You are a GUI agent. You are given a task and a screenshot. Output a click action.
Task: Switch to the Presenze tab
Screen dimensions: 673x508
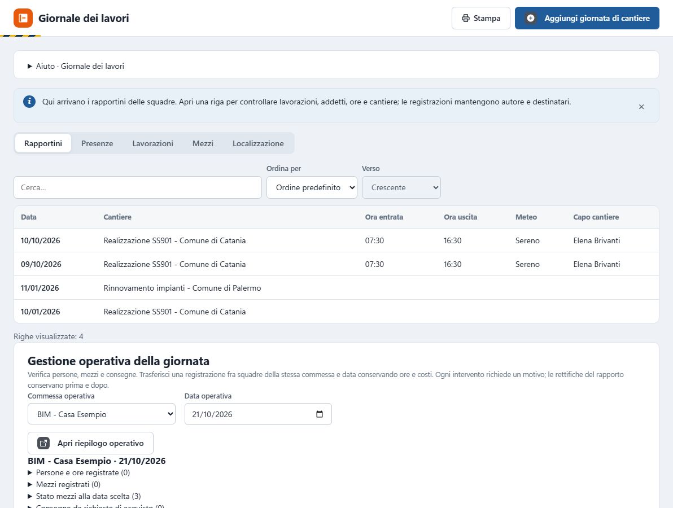point(98,143)
